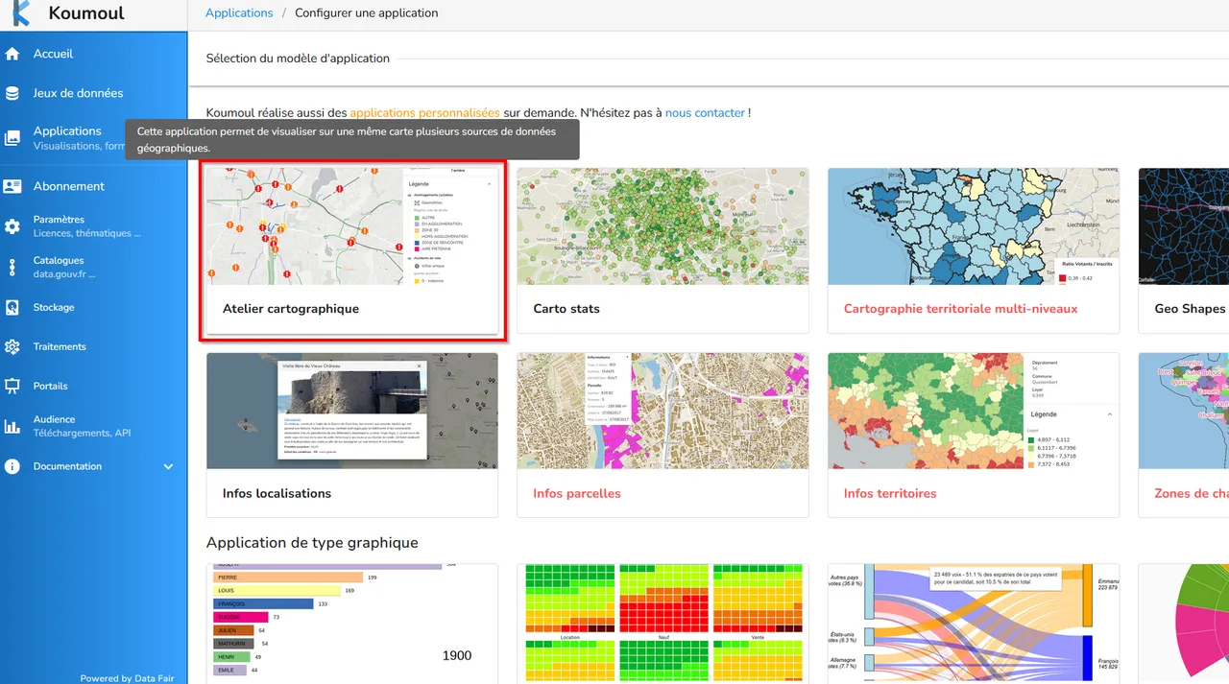1229x684 pixels.
Task: Click the Accueil home icon
Action: point(12,55)
